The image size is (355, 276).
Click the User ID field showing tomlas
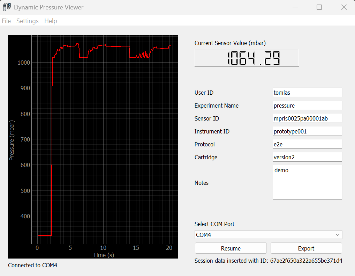(x=307, y=92)
